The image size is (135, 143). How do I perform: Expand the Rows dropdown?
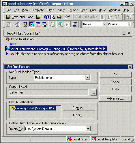click(x=104, y=24)
